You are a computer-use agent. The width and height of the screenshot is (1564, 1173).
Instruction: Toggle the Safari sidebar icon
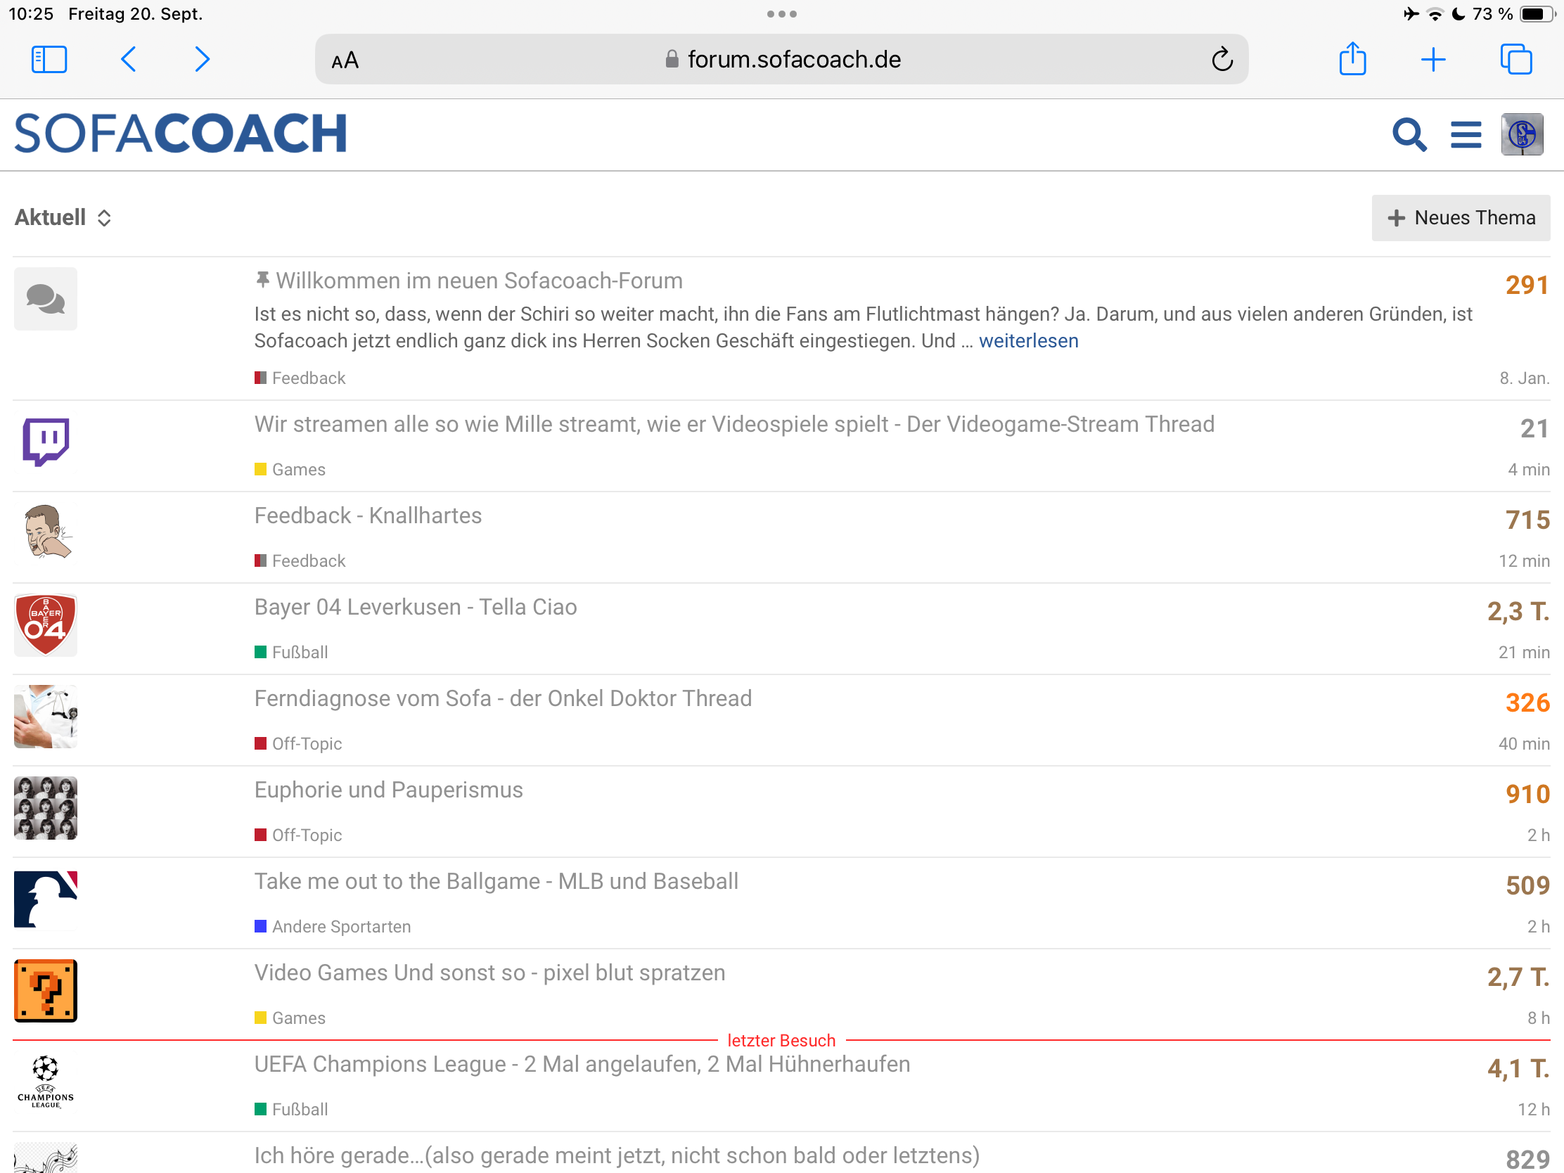(x=49, y=59)
